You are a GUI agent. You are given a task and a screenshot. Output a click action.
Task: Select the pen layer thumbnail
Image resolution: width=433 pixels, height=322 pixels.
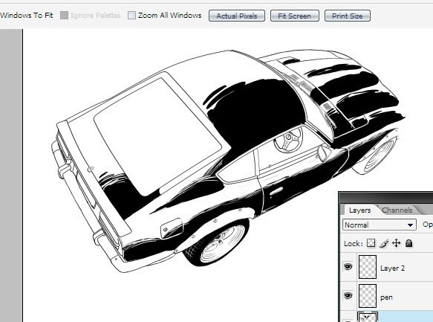pos(368,296)
